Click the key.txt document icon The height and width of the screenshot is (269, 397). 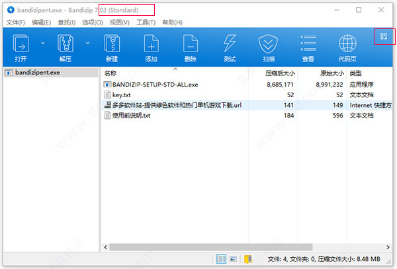coord(107,95)
